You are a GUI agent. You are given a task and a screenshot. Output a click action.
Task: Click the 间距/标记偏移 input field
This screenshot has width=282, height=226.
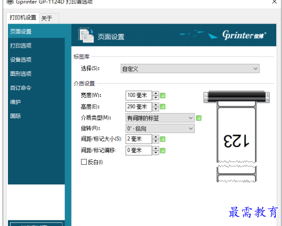pos(139,150)
